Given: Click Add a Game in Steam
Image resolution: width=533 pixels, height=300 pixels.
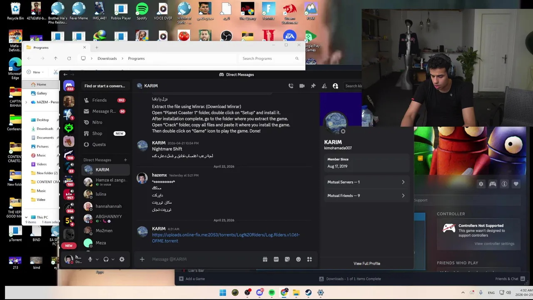Looking at the screenshot, I should [x=192, y=279].
